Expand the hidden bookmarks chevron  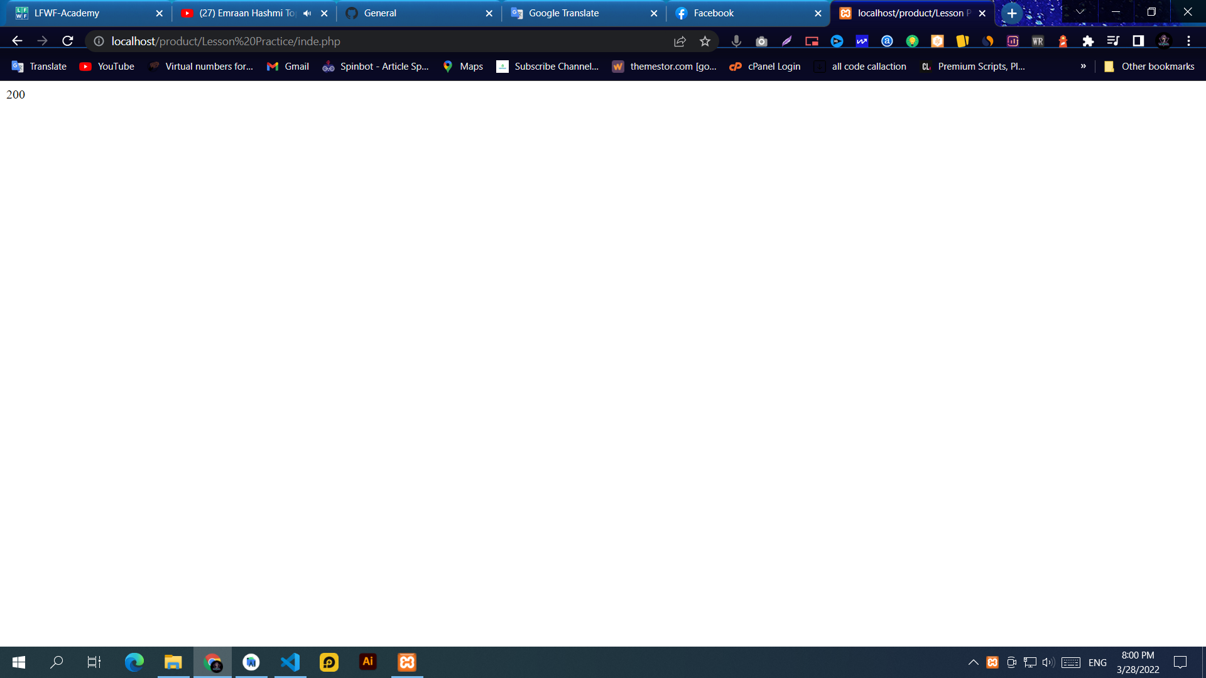pyautogui.click(x=1083, y=66)
